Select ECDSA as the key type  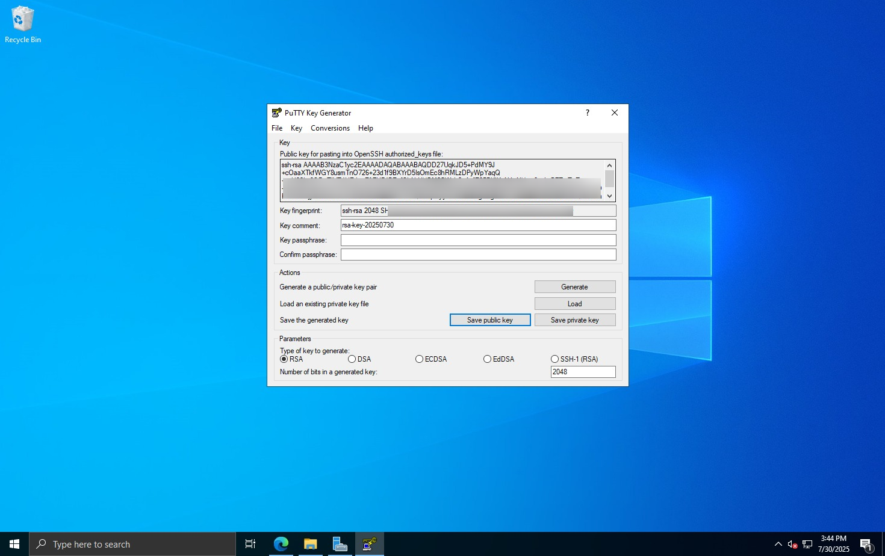click(x=419, y=359)
